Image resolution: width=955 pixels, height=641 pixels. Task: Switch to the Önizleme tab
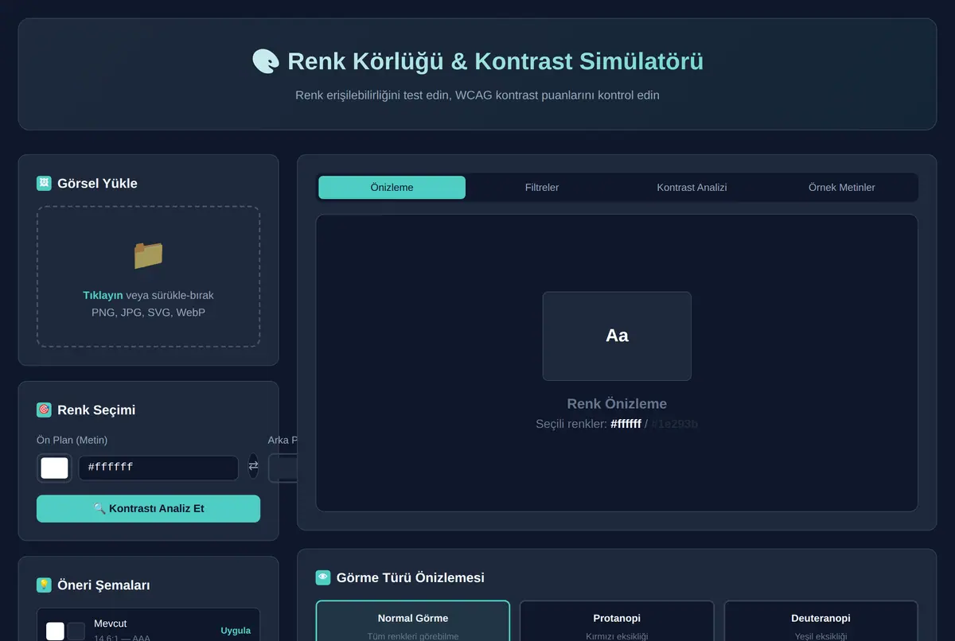[392, 188]
